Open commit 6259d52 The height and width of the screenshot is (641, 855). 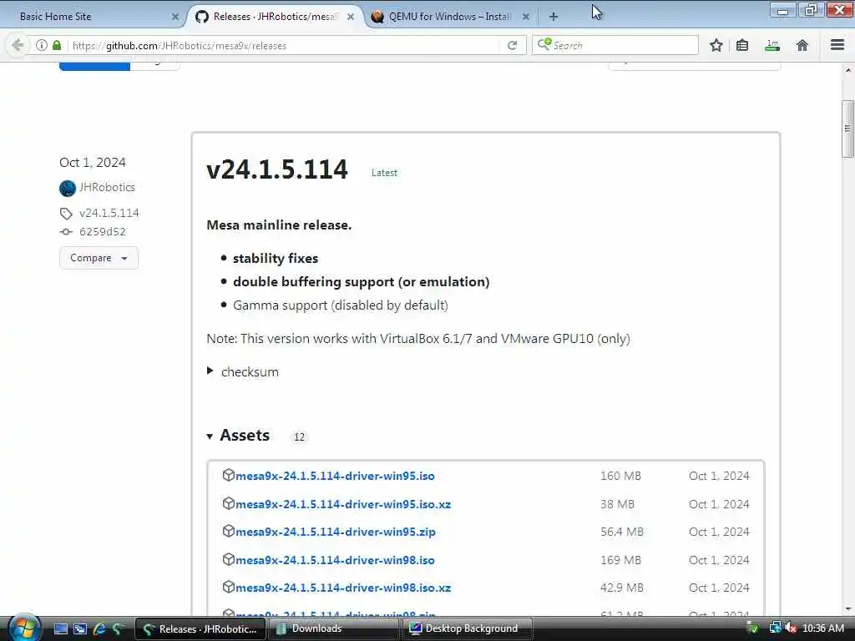click(103, 232)
